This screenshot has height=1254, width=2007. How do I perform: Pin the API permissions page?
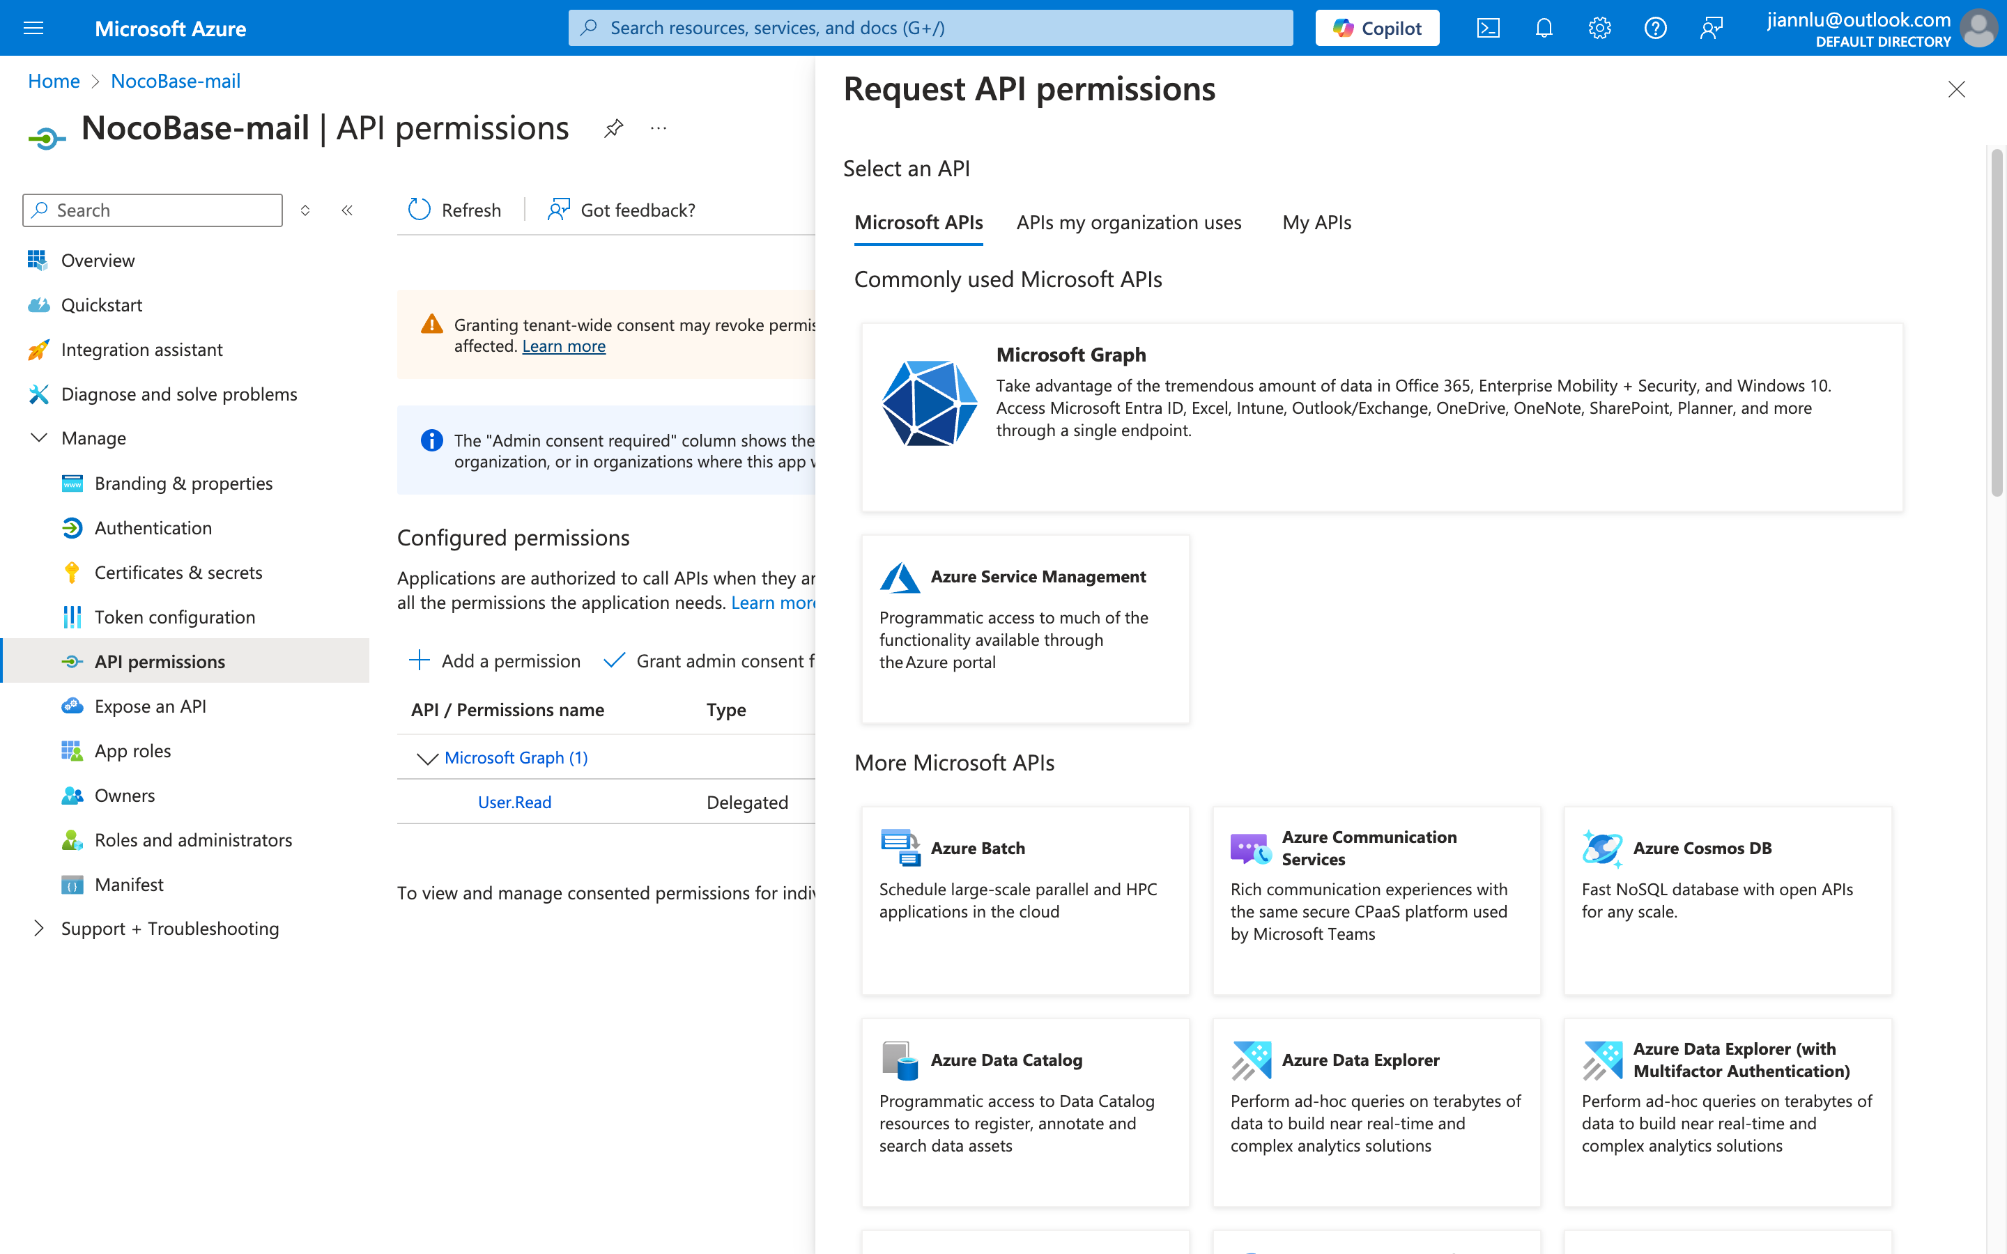coord(614,129)
